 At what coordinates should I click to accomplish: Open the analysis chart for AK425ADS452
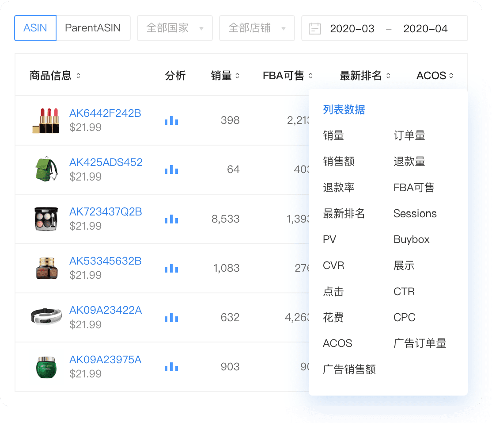pyautogui.click(x=171, y=169)
